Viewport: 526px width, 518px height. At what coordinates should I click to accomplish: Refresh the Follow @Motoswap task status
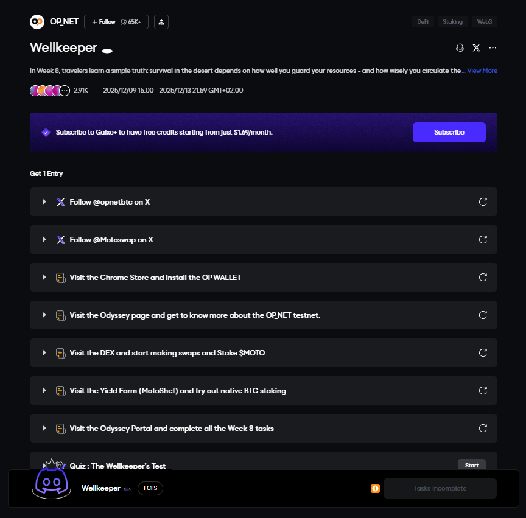coord(483,239)
